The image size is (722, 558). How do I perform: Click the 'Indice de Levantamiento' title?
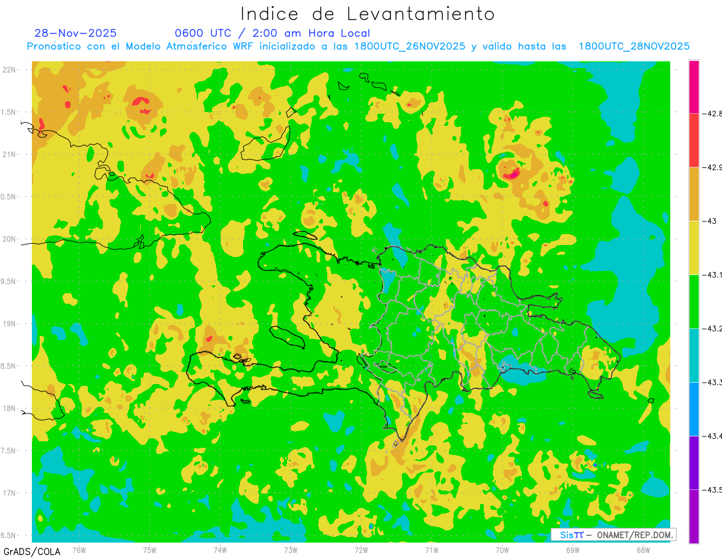tap(368, 14)
